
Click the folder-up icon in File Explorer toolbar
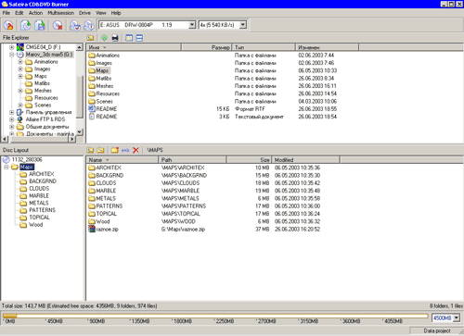(90, 38)
